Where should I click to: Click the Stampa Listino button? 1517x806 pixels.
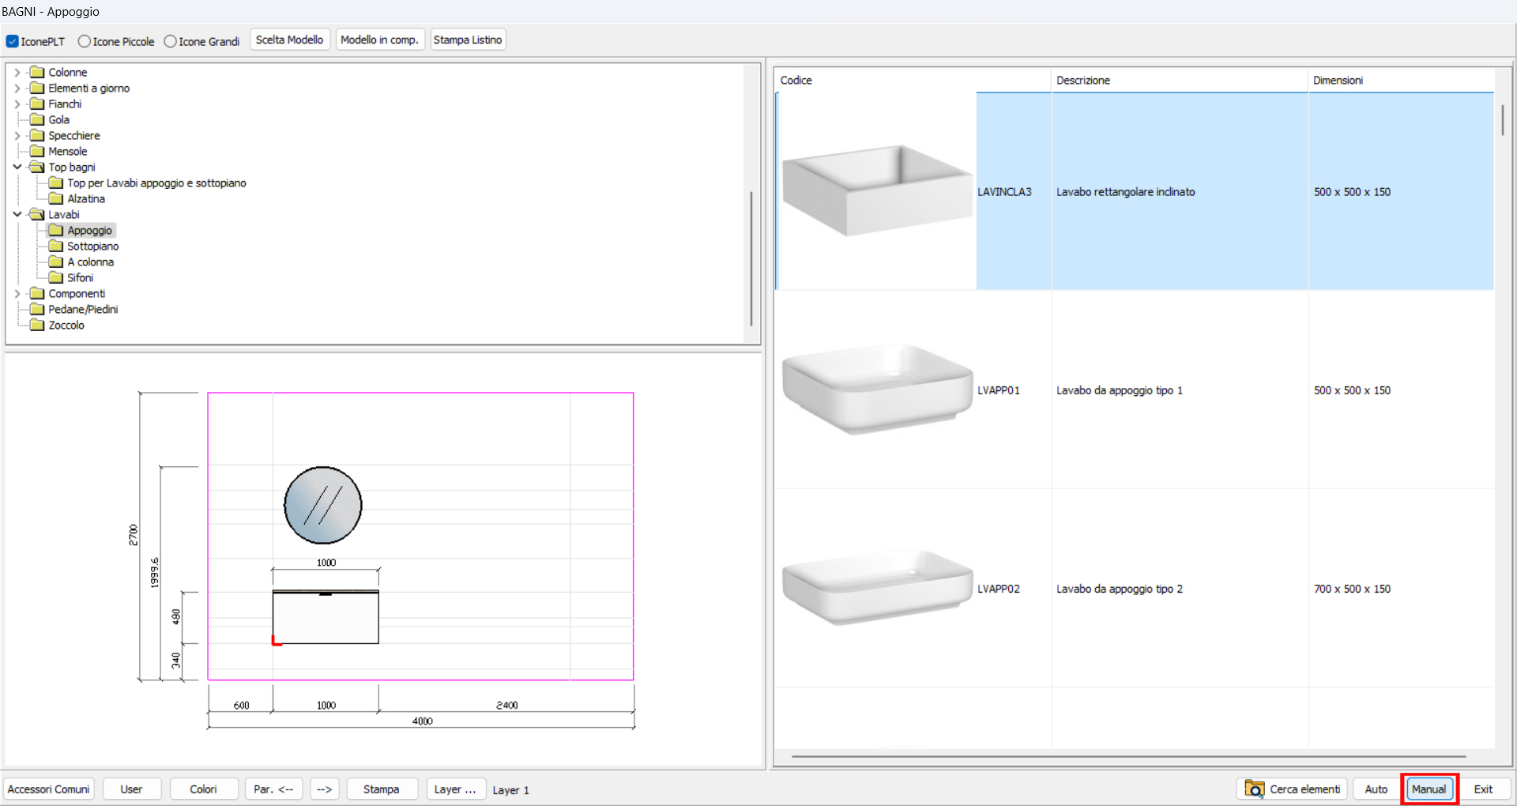click(x=468, y=40)
